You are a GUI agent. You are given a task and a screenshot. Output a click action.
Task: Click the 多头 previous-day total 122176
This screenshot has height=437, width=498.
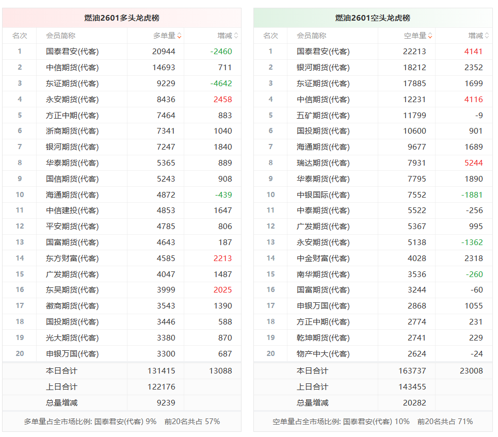tap(162, 387)
